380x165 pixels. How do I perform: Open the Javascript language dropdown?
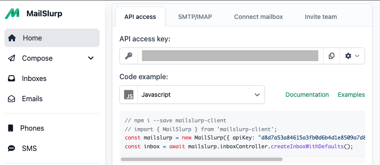click(x=192, y=95)
